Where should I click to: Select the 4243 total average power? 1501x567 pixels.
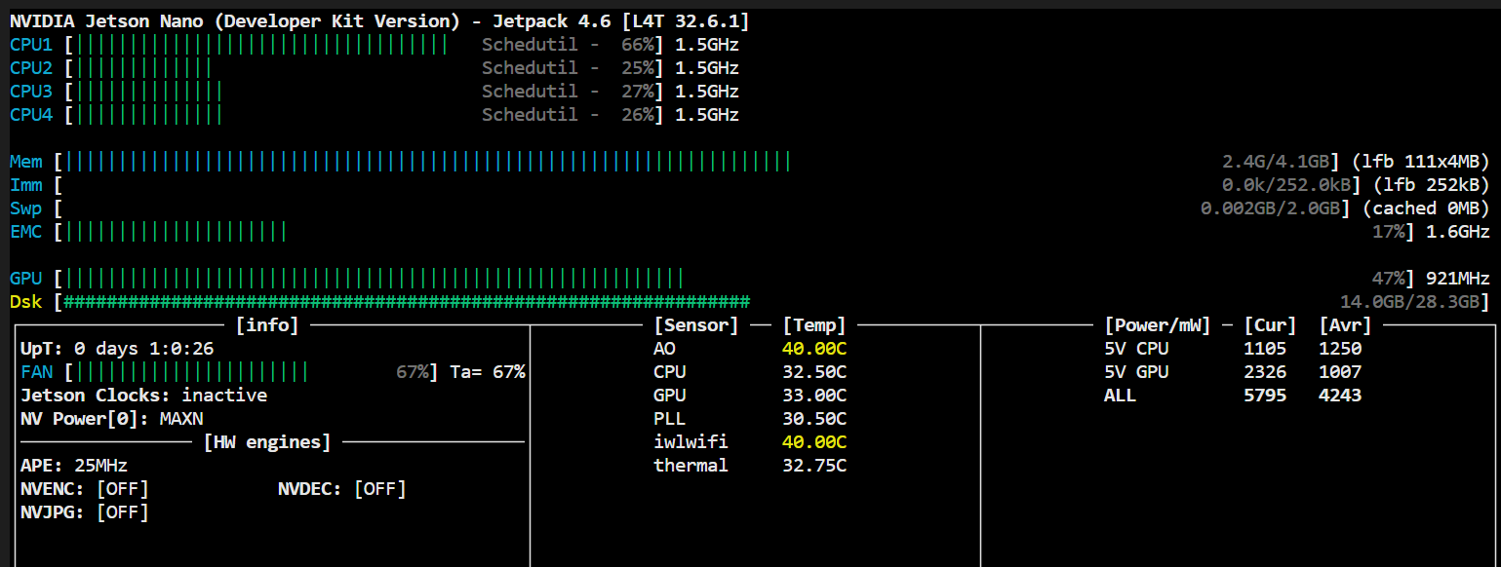pyautogui.click(x=1340, y=396)
